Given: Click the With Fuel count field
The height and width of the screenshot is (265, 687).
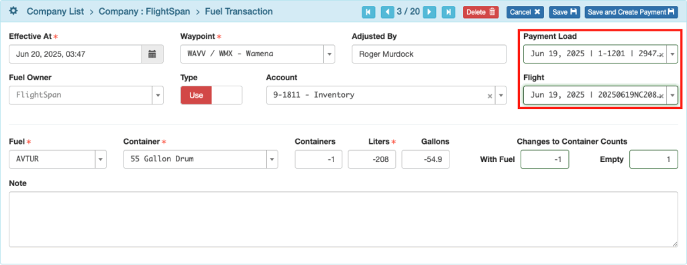Looking at the screenshot, I should pos(545,159).
